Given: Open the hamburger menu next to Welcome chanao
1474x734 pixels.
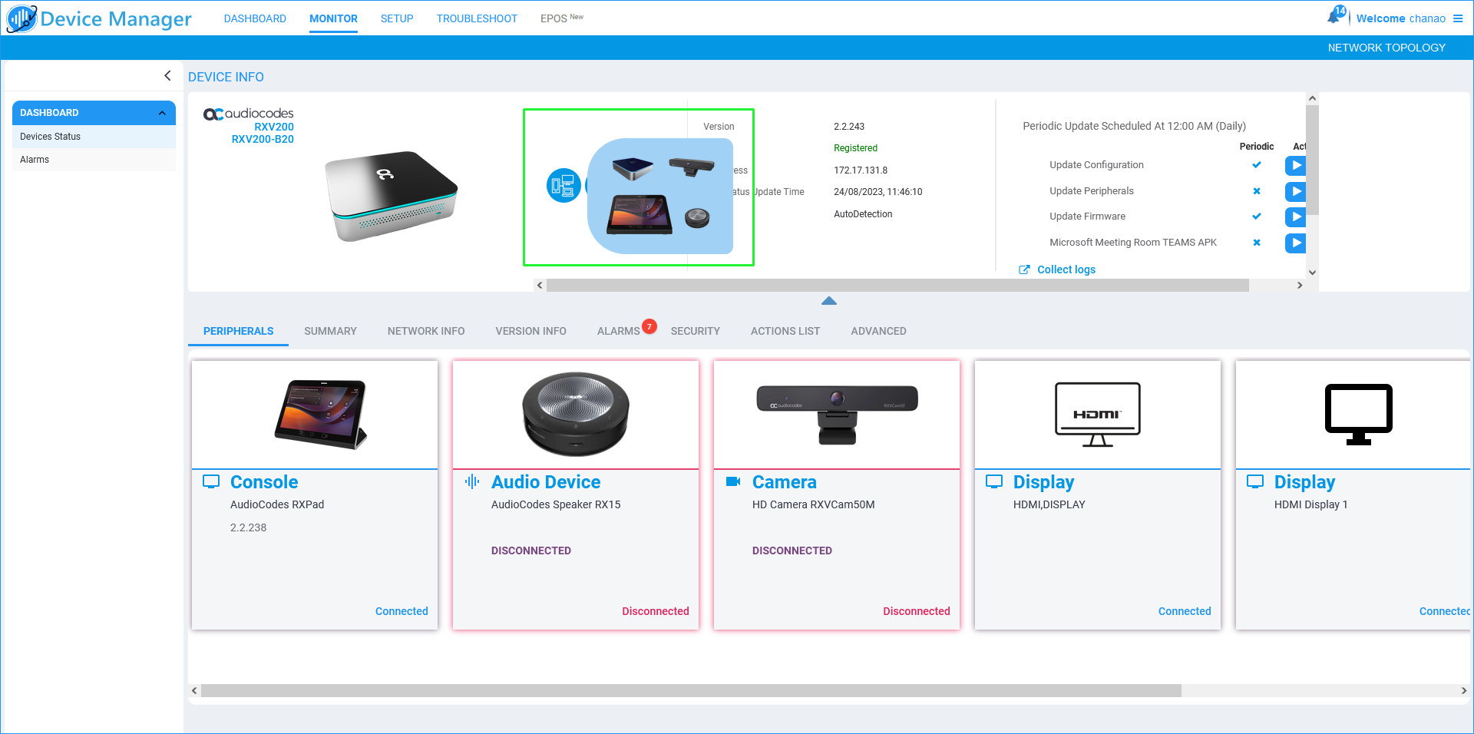Looking at the screenshot, I should pos(1458,18).
